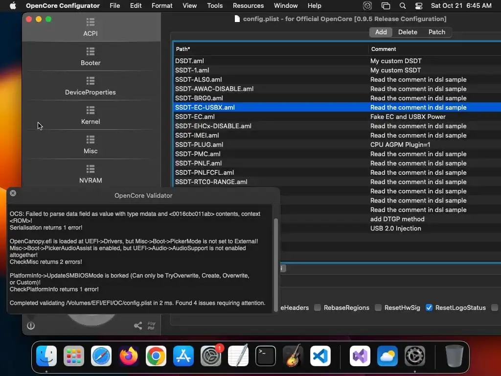The width and height of the screenshot is (501, 376).
Task: Open App Store from the Dock
Action: click(x=183, y=356)
